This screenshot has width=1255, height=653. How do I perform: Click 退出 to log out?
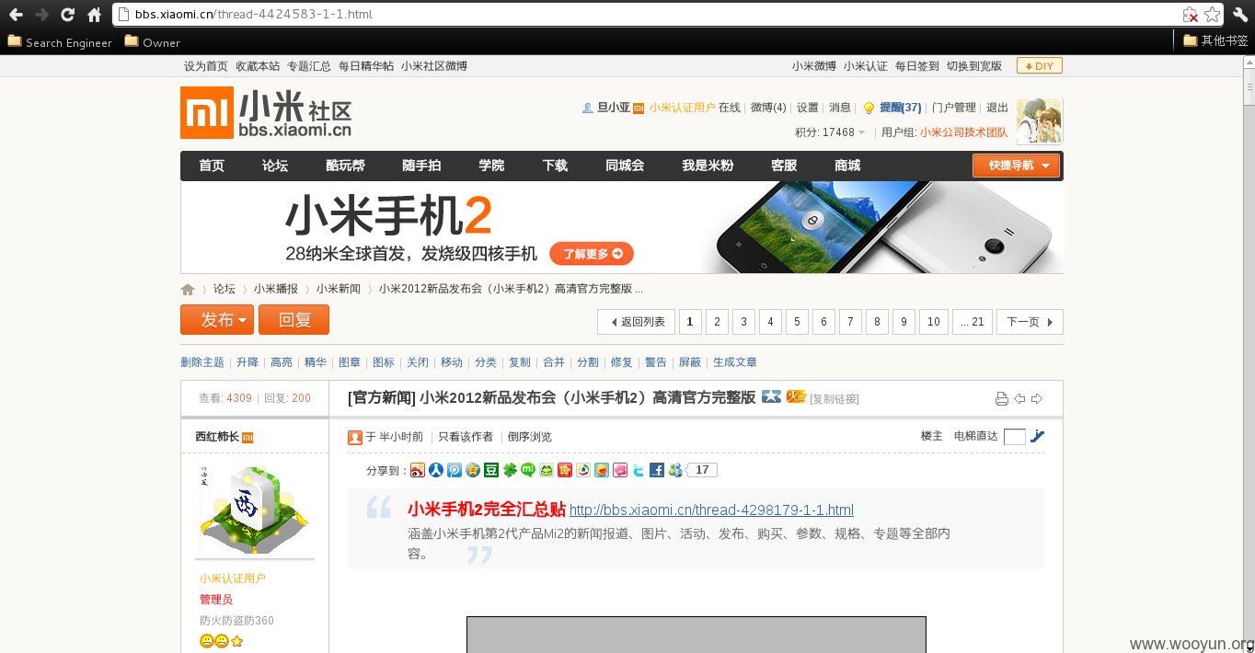(x=997, y=108)
